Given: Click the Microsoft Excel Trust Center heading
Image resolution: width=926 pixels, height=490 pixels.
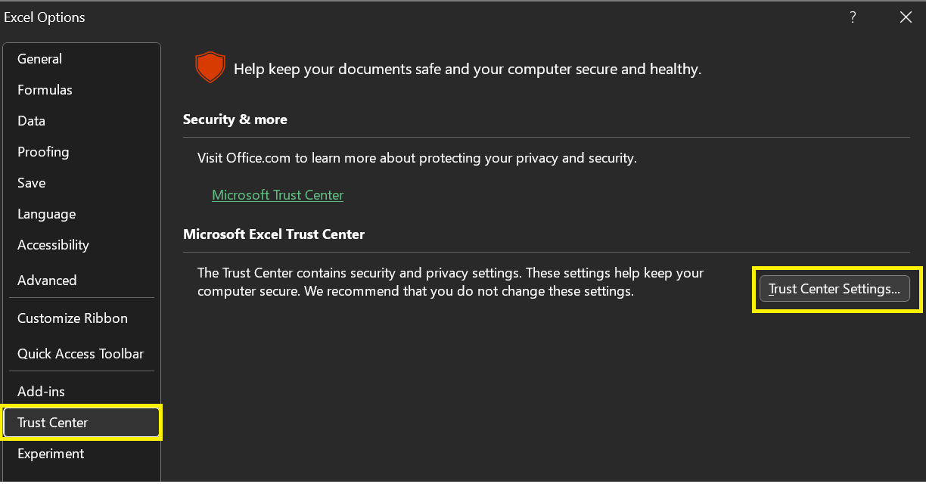Looking at the screenshot, I should tap(273, 234).
